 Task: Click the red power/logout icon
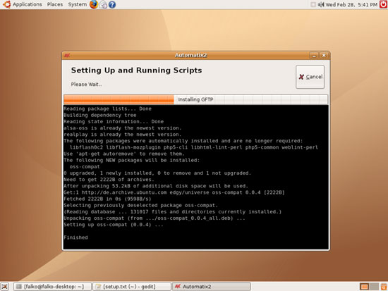tap(384, 4)
